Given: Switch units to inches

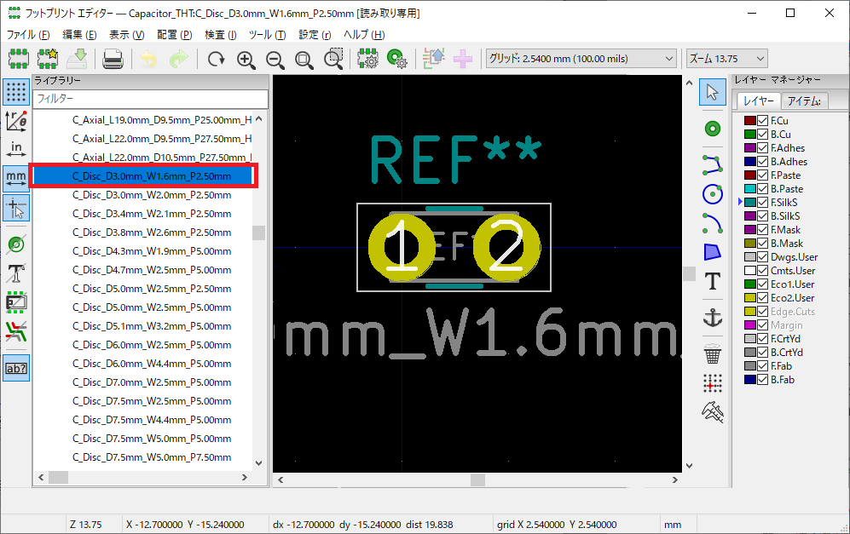Looking at the screenshot, I should click(15, 149).
